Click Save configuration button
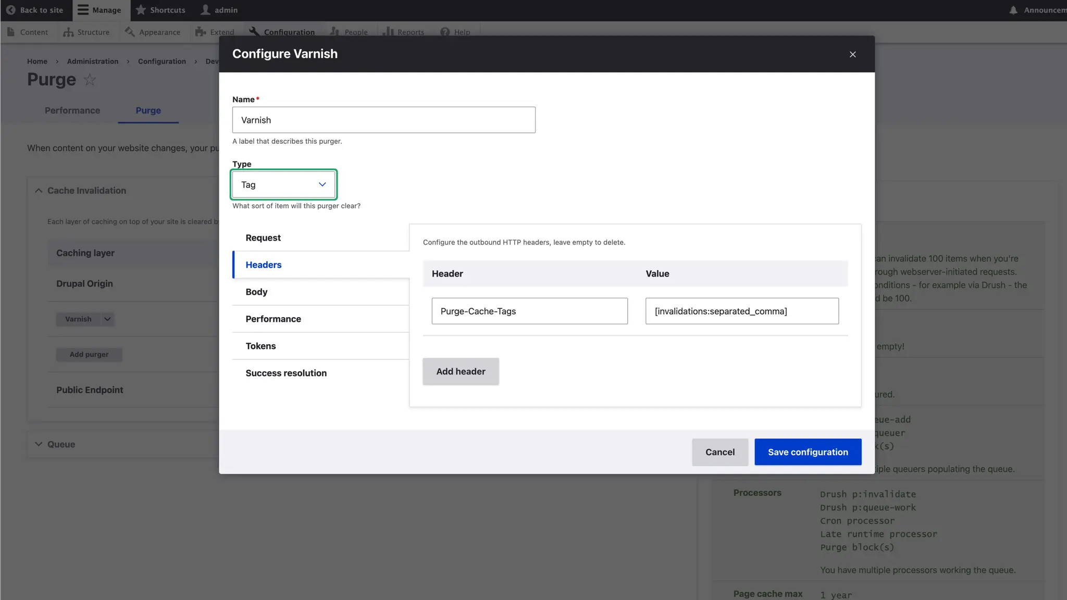Viewport: 1067px width, 600px height. point(808,452)
